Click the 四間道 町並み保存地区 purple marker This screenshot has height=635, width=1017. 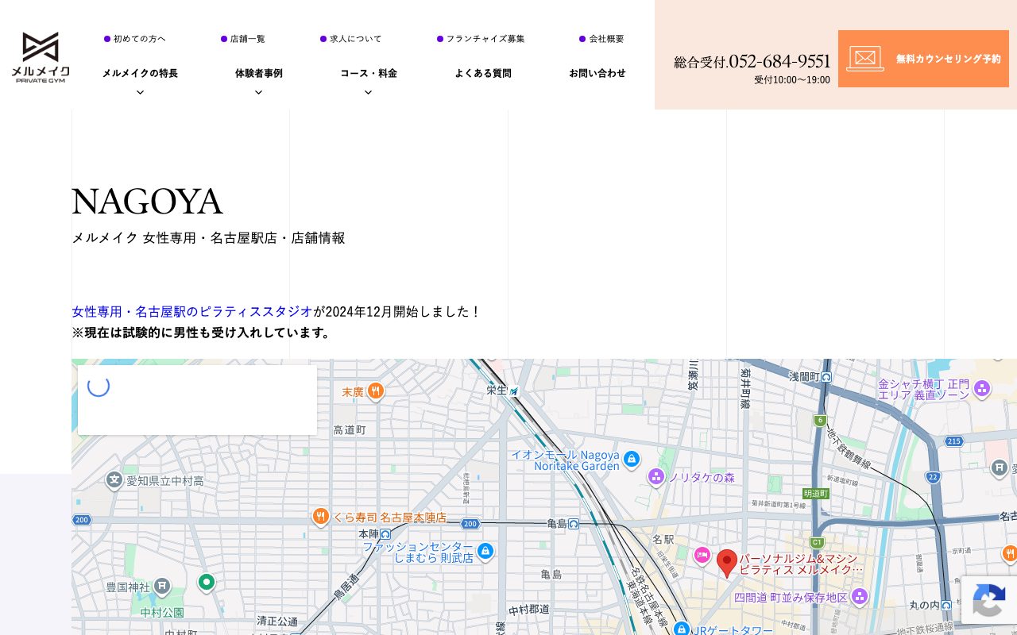pos(859,595)
